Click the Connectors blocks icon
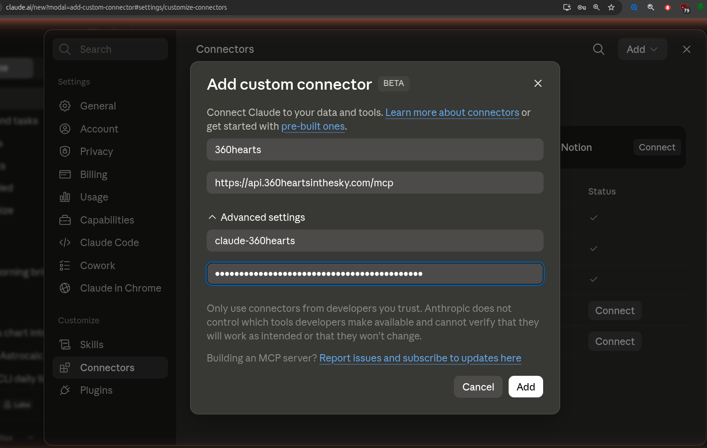 [x=65, y=368]
